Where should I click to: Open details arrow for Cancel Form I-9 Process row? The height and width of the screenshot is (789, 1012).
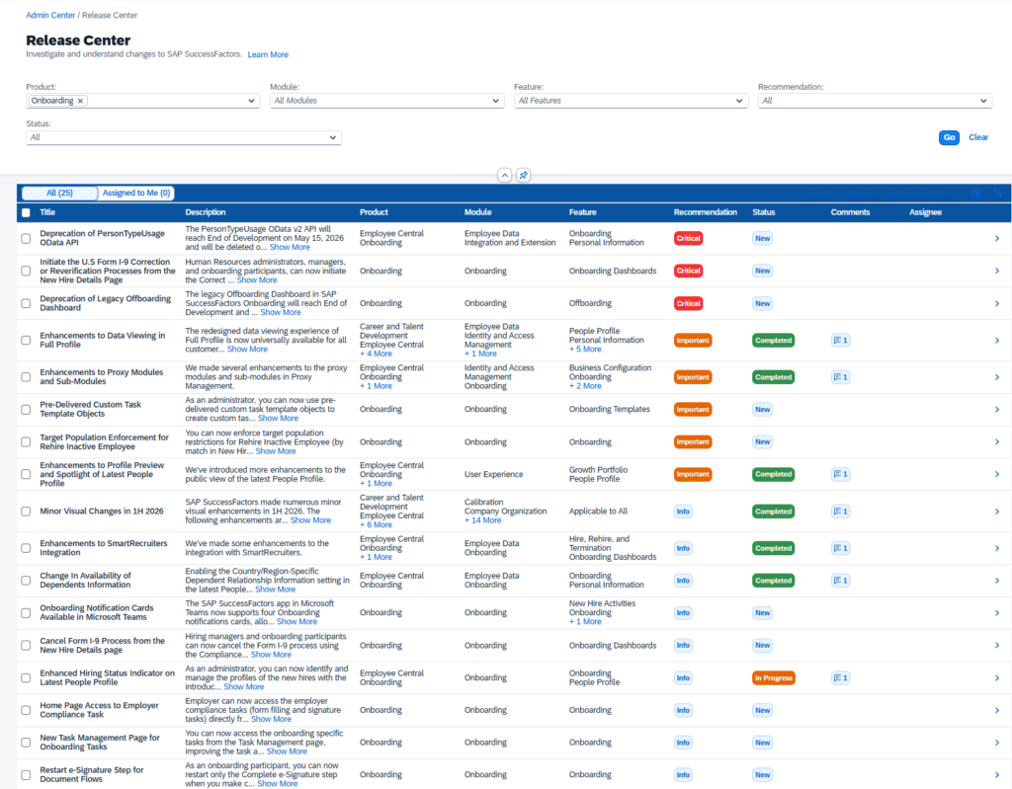[997, 645]
